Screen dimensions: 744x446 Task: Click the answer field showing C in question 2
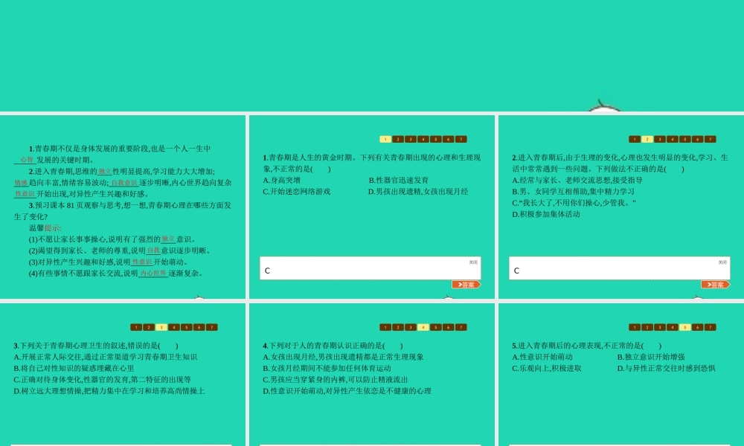point(619,268)
